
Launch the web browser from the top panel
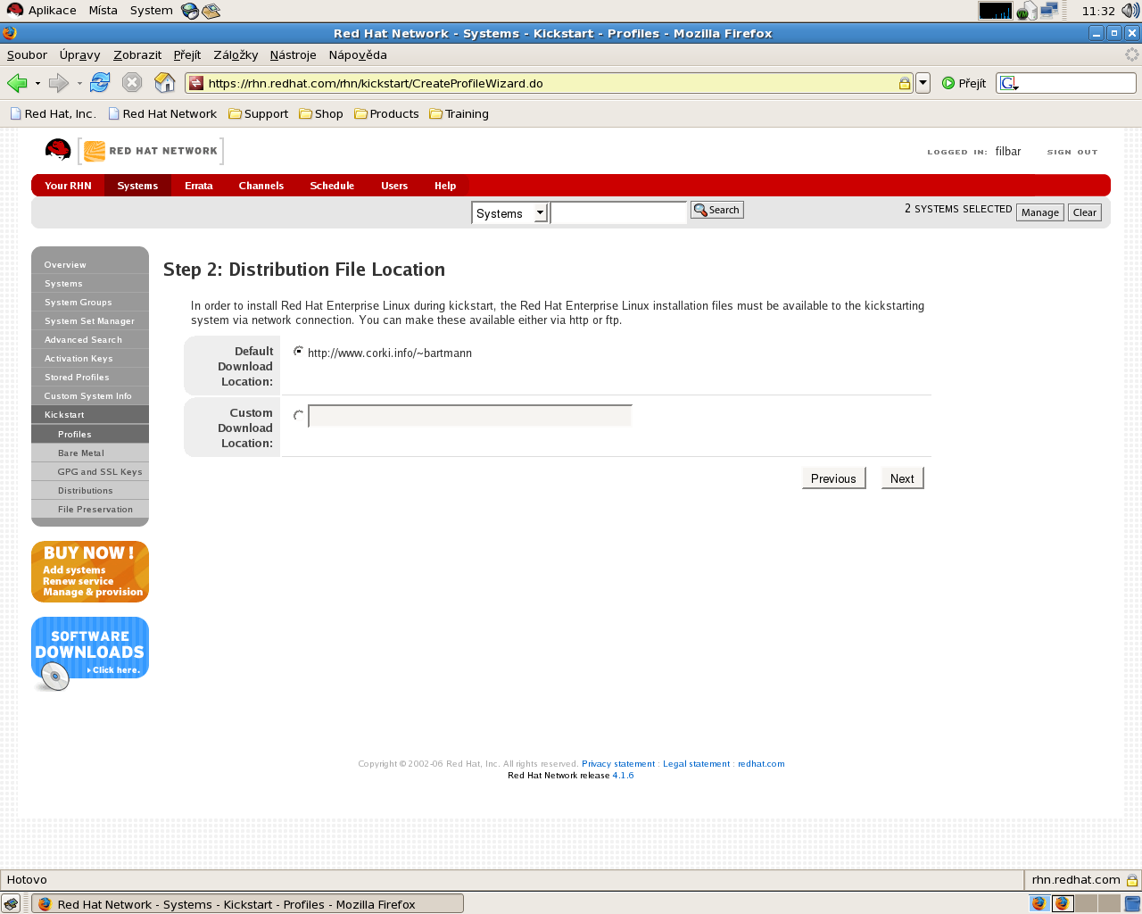(189, 11)
